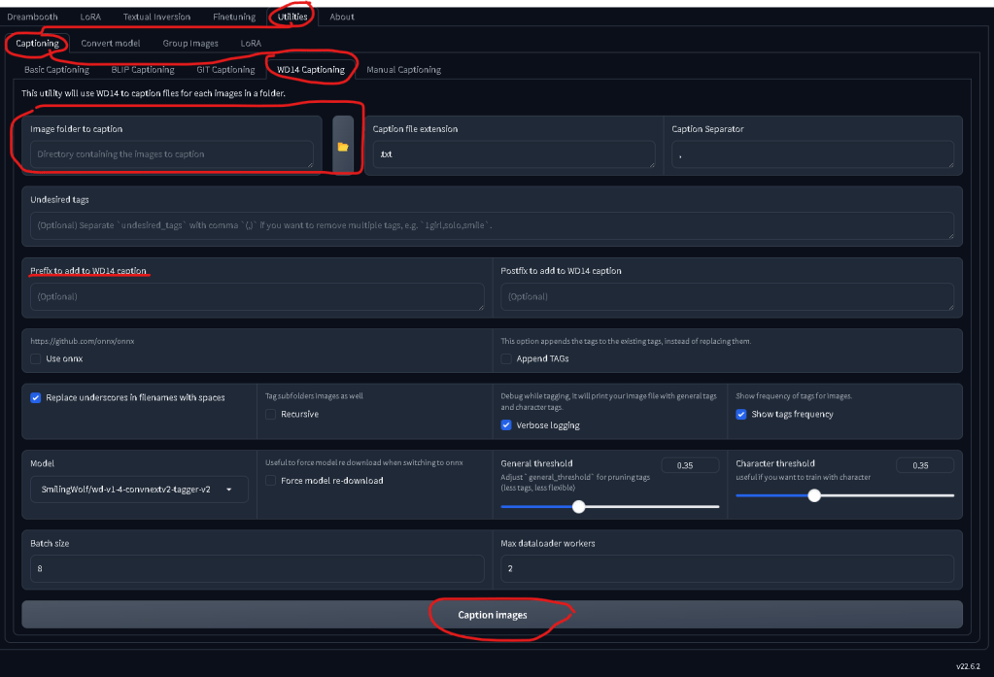Focus the Undesired tags text box
The width and height of the screenshot is (994, 677).
point(492,225)
